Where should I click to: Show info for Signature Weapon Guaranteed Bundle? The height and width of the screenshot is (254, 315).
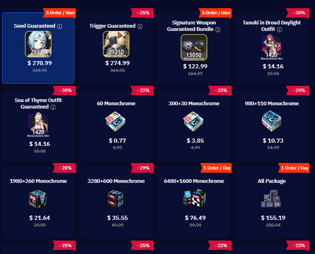(218, 30)
